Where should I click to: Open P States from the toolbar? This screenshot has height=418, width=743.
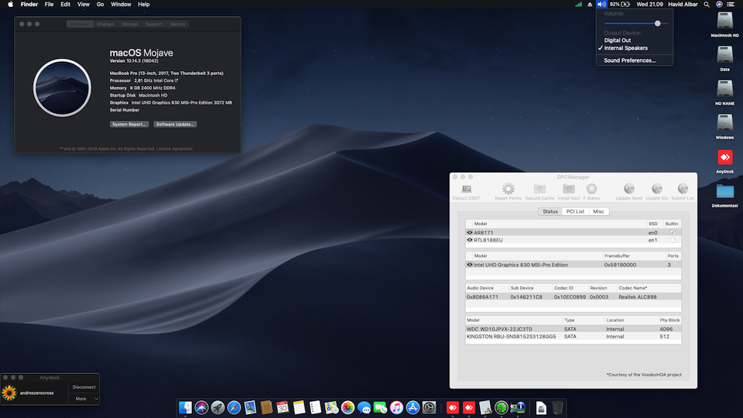592,190
